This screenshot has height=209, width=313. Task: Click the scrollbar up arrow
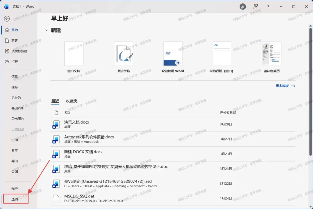click(x=310, y=26)
